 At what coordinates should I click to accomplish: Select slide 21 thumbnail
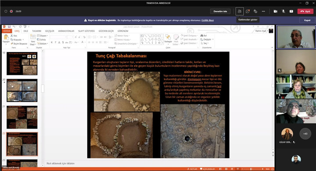[22, 117]
